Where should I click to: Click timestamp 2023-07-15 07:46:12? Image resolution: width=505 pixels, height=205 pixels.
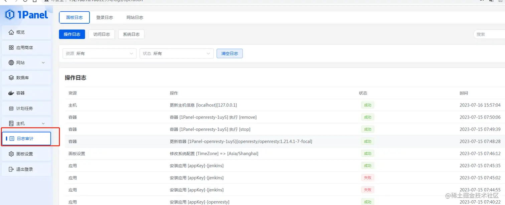tap(480, 153)
